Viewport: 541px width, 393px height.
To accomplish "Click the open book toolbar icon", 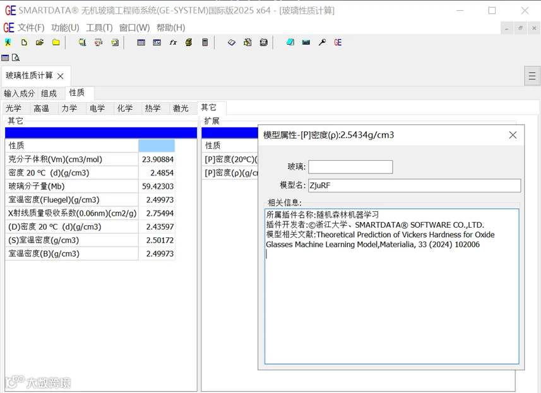I will click(232, 42).
